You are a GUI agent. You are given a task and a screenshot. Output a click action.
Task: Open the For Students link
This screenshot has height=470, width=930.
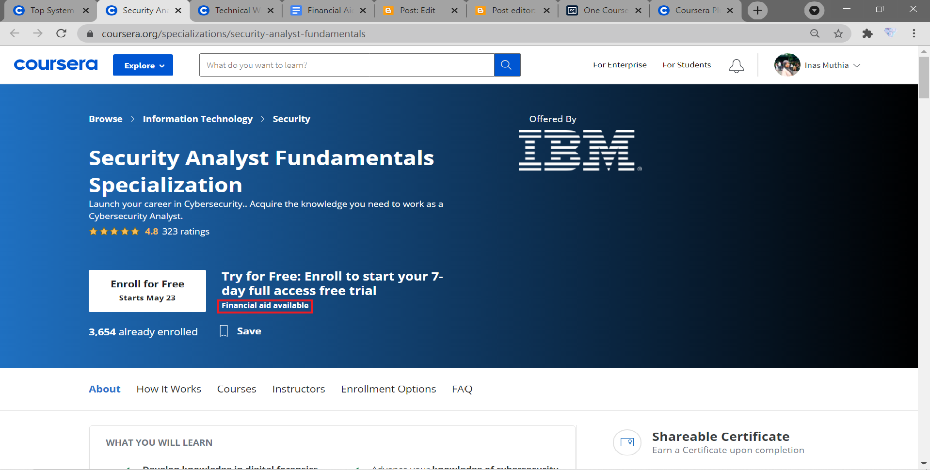coord(687,65)
